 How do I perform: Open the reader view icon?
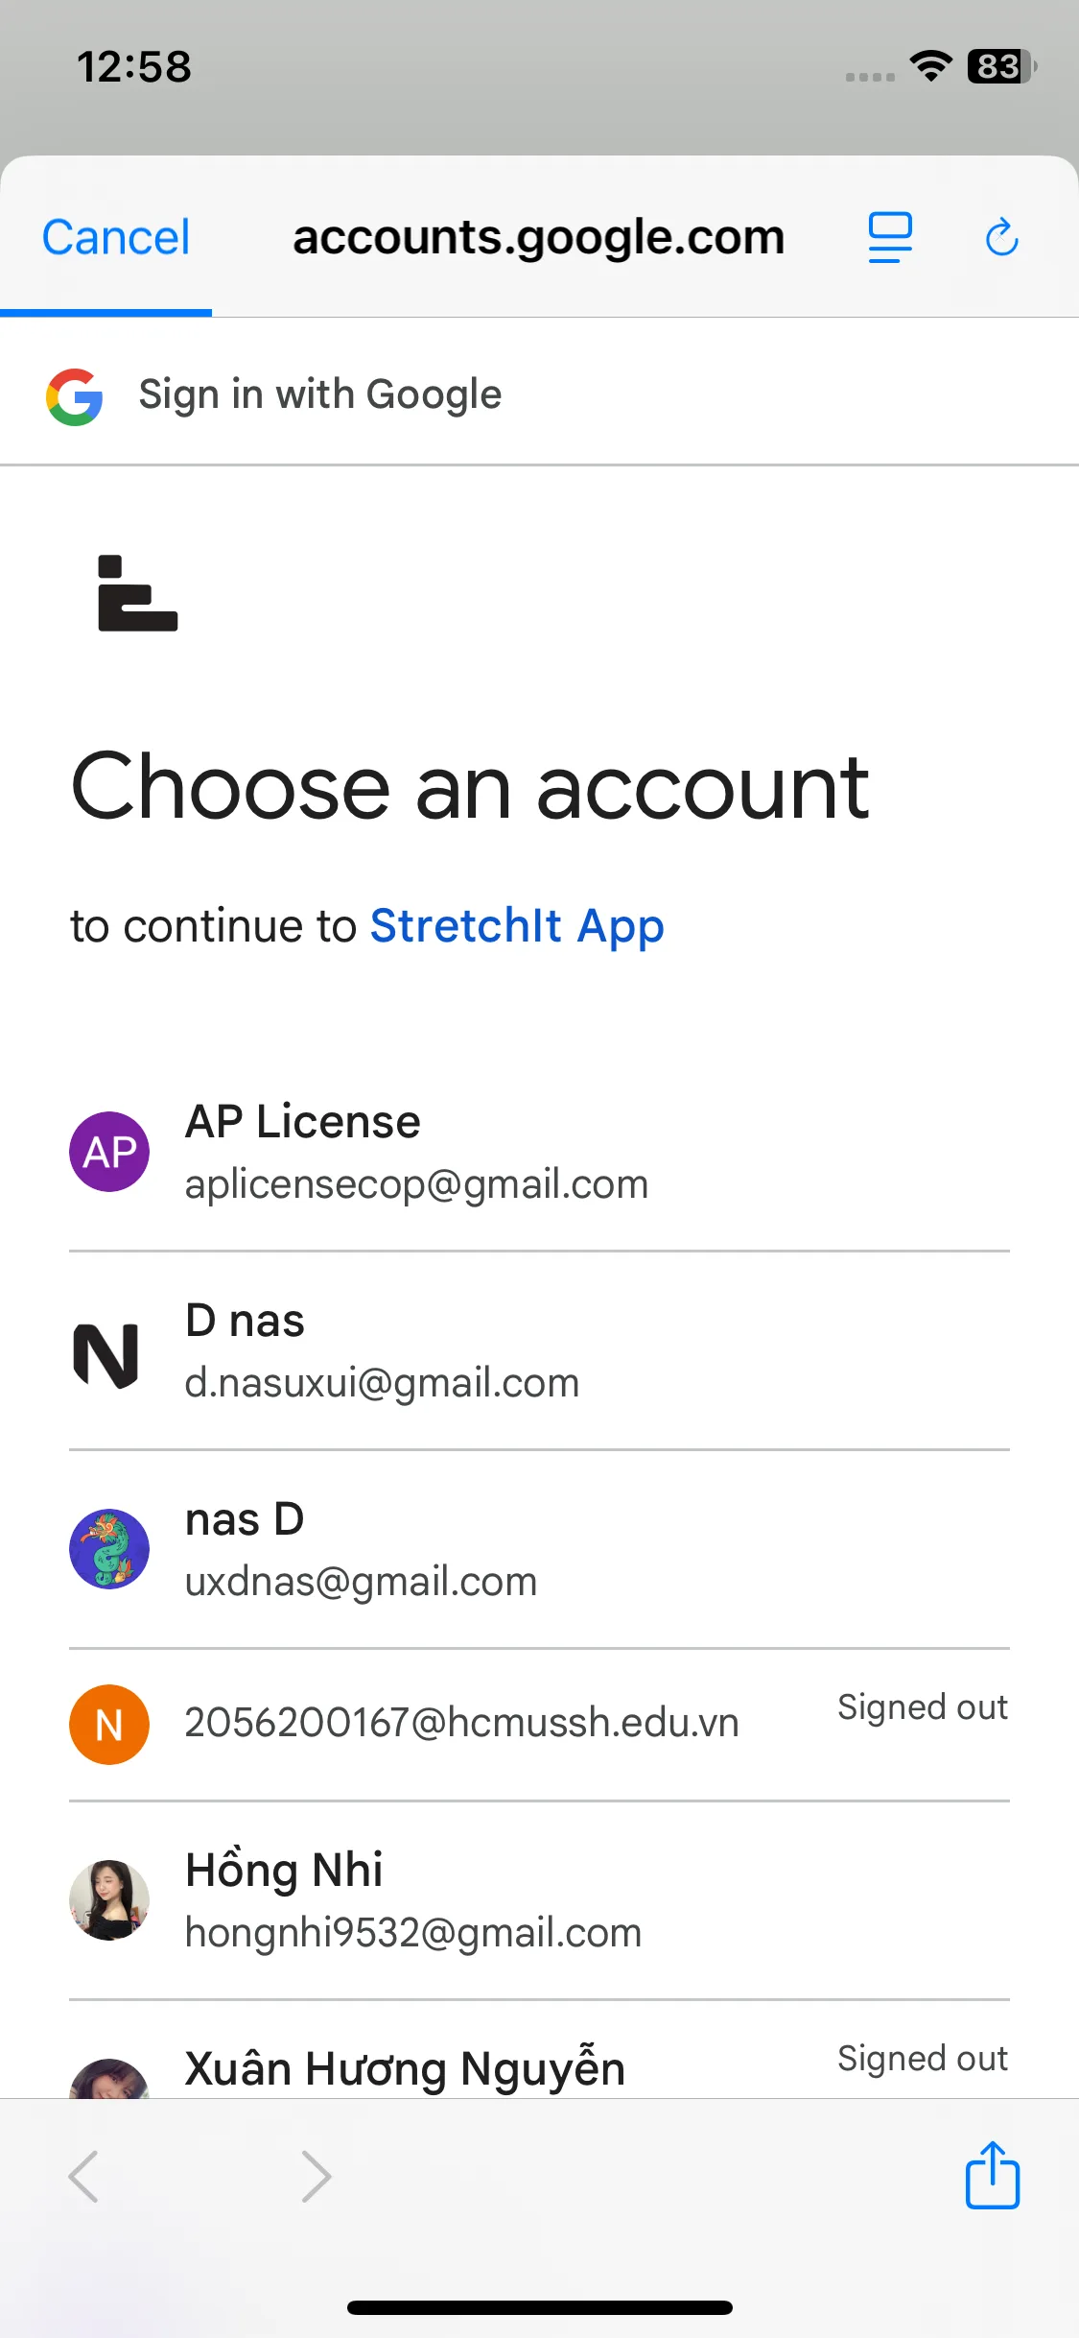point(890,237)
